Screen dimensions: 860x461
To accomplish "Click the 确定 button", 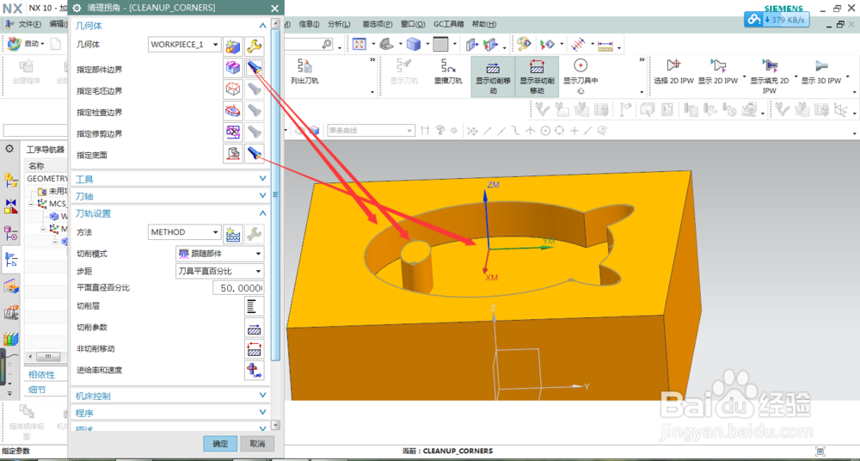I will 220,444.
